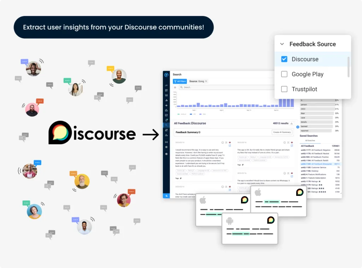Click the blue arrow beside keyword list
This screenshot has width=362, height=268.
tap(298, 127)
